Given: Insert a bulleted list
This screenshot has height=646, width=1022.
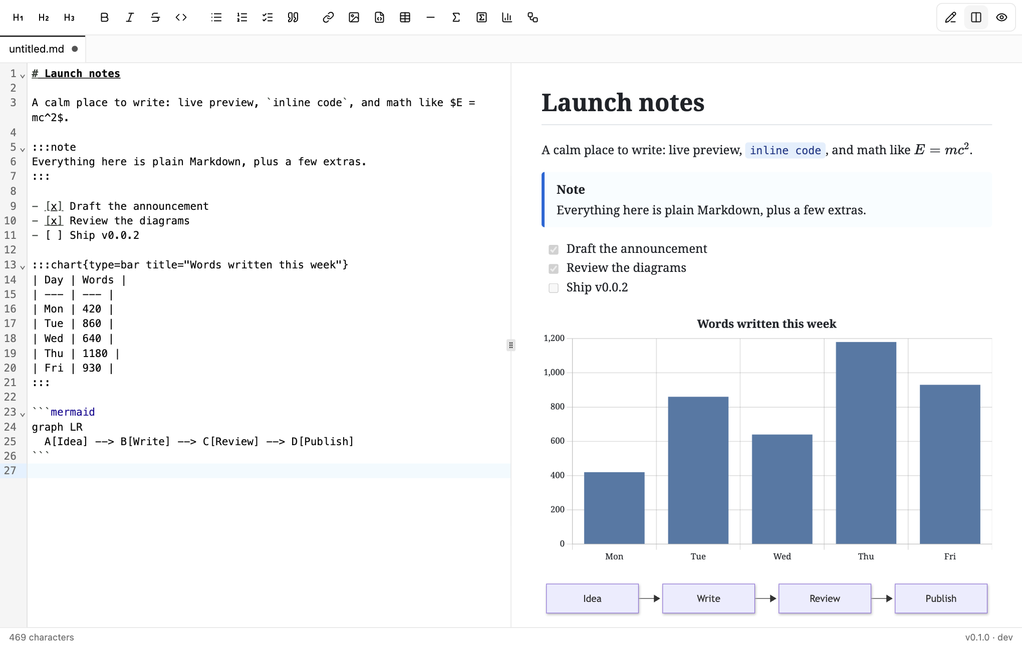Looking at the screenshot, I should (216, 18).
